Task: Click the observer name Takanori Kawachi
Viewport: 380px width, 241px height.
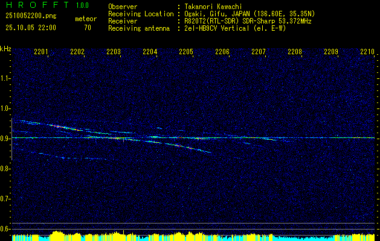Action: (213, 7)
